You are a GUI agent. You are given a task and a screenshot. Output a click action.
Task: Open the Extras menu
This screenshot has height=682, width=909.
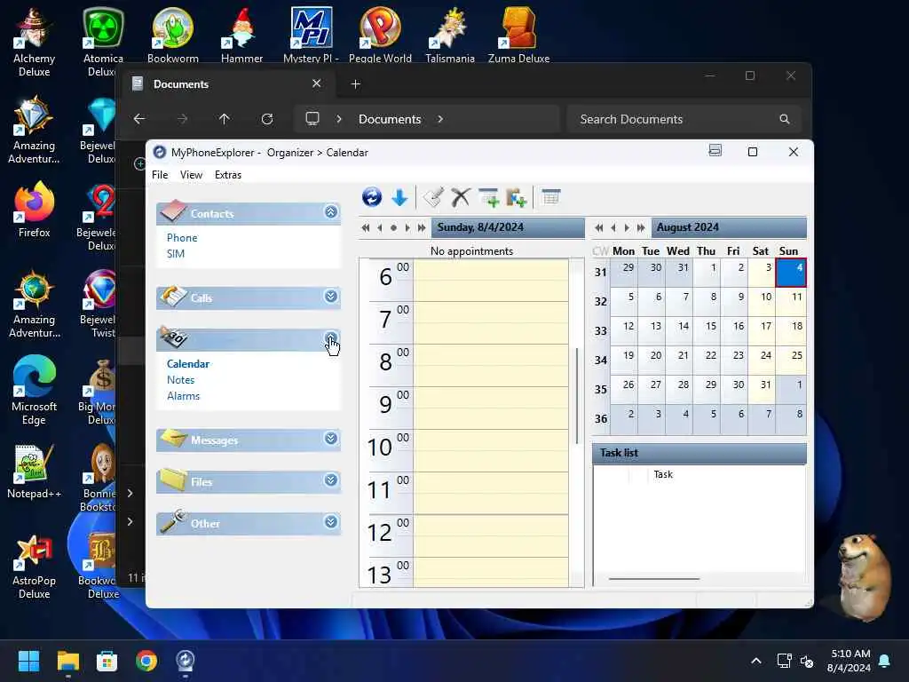point(228,175)
